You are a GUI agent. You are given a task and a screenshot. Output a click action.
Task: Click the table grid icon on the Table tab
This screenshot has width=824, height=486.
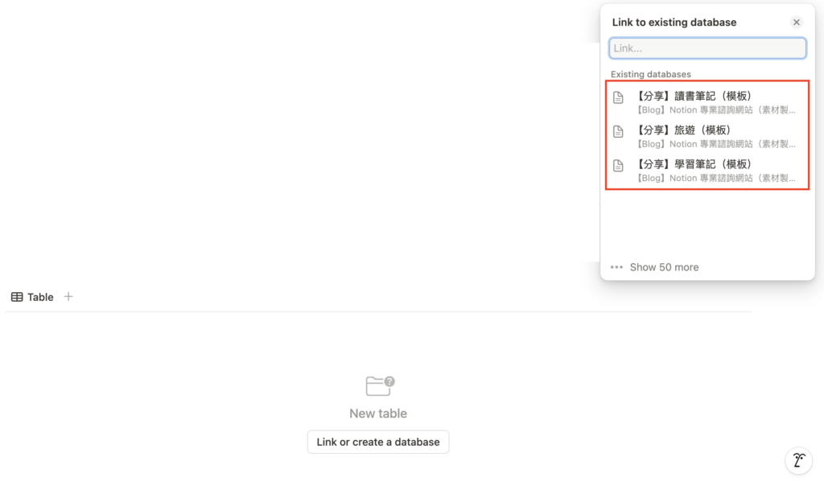[x=17, y=297]
